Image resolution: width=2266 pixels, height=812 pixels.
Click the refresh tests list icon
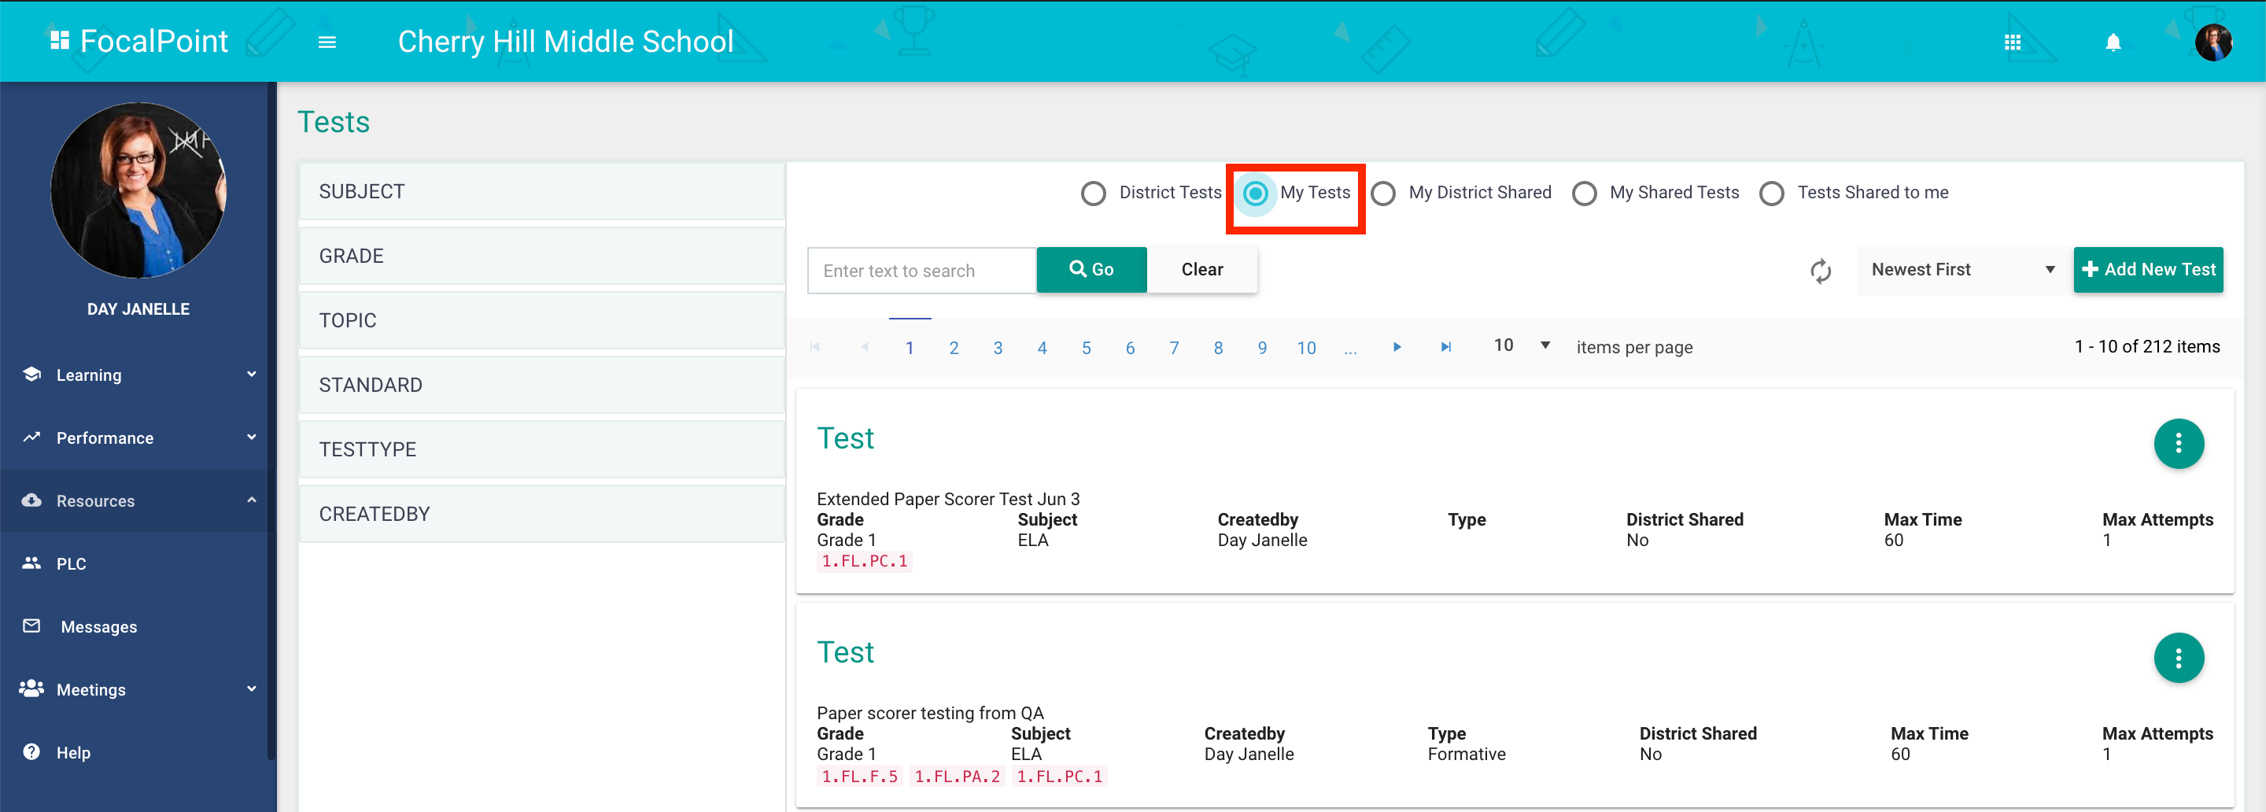[1820, 271]
